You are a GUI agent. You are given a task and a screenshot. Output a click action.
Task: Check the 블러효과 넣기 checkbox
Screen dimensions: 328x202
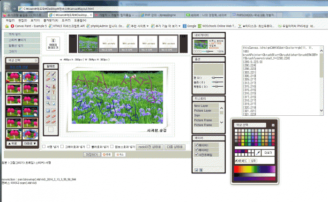pos(88,147)
